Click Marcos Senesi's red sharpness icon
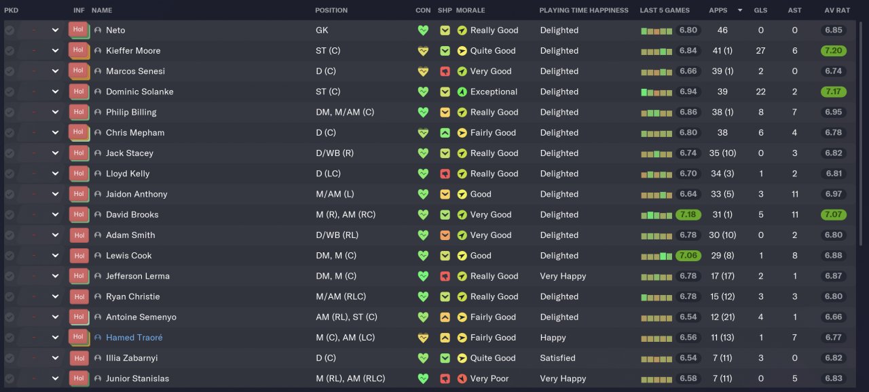 tap(445, 71)
